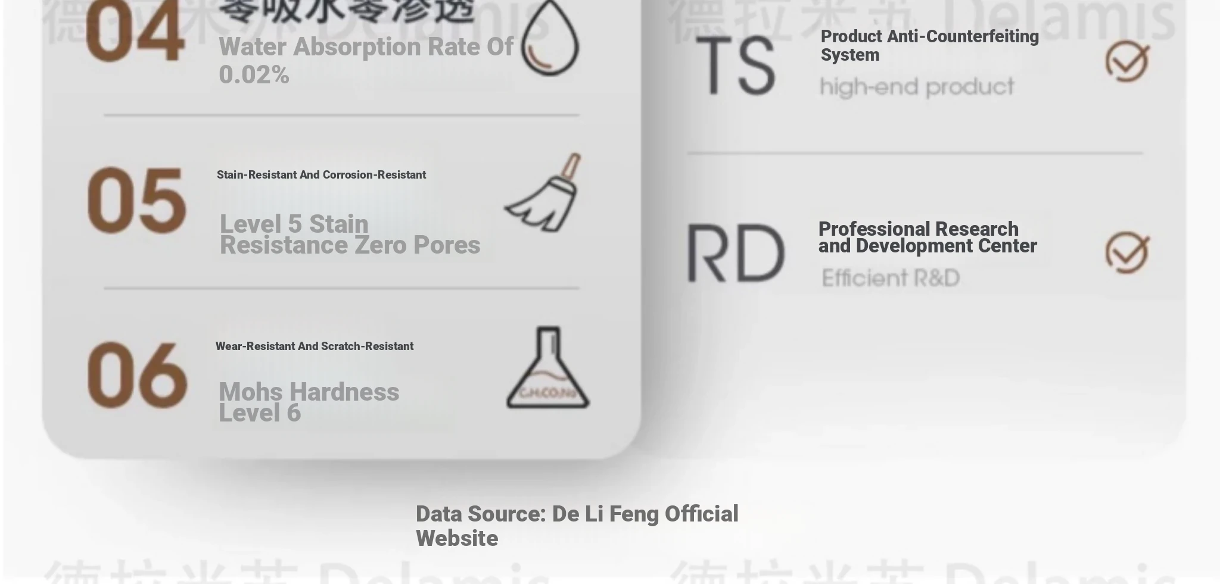This screenshot has width=1220, height=584.
Task: Click Professional Research and Development Center title
Action: coord(928,238)
